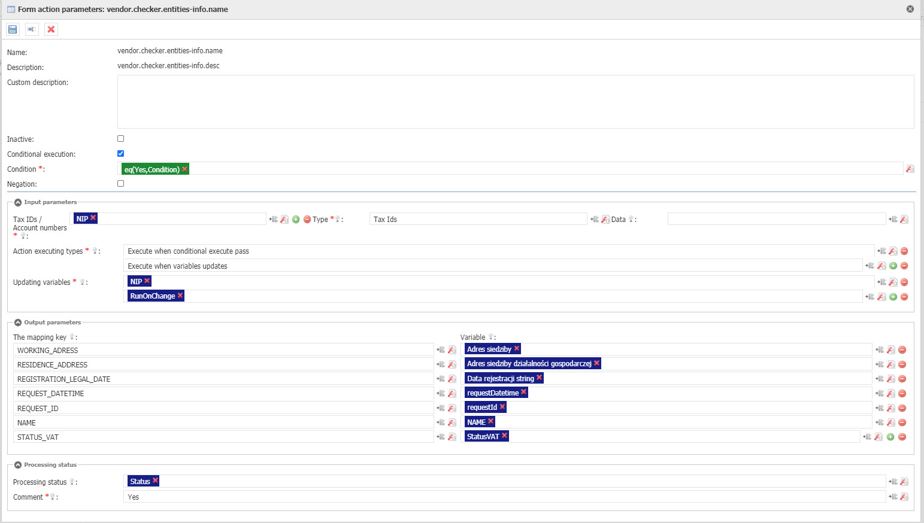The height and width of the screenshot is (523, 924).
Task: Click the red X cancel toolbar icon
Action: pos(51,29)
